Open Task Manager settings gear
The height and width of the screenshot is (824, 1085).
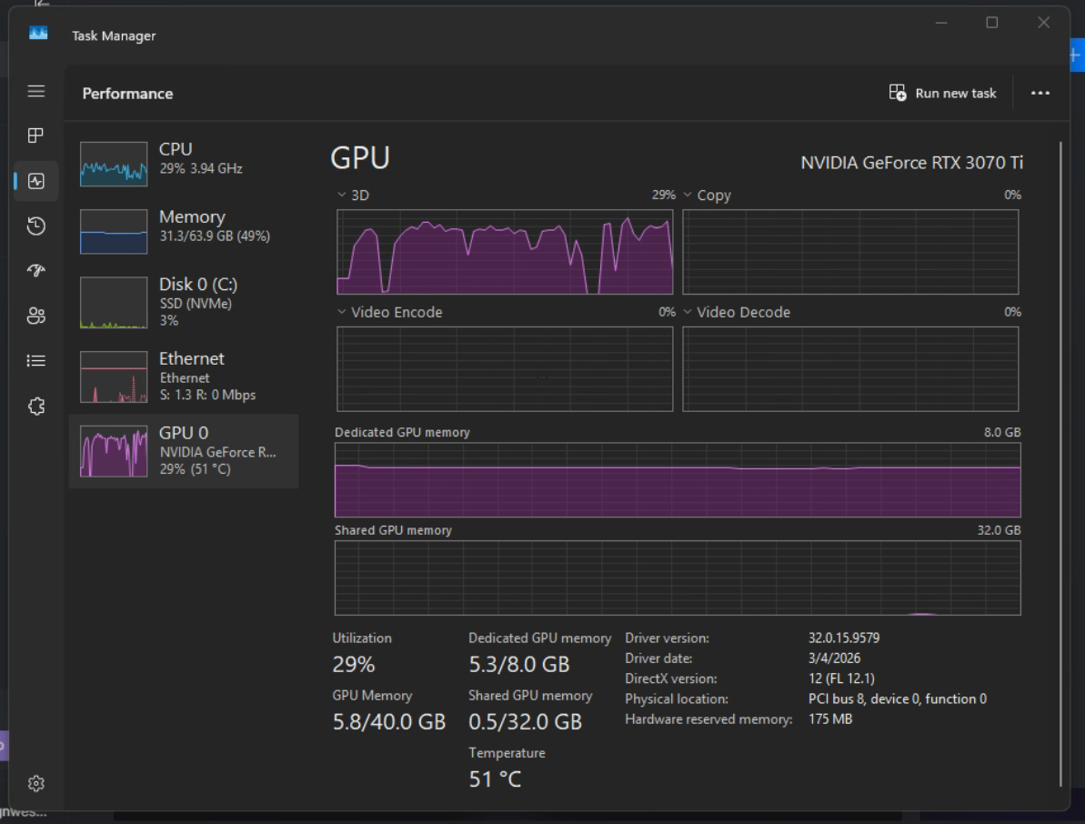pos(36,783)
